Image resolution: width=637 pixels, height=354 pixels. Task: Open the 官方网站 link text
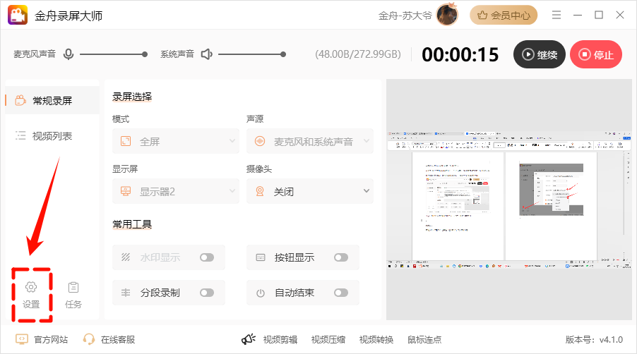51,340
